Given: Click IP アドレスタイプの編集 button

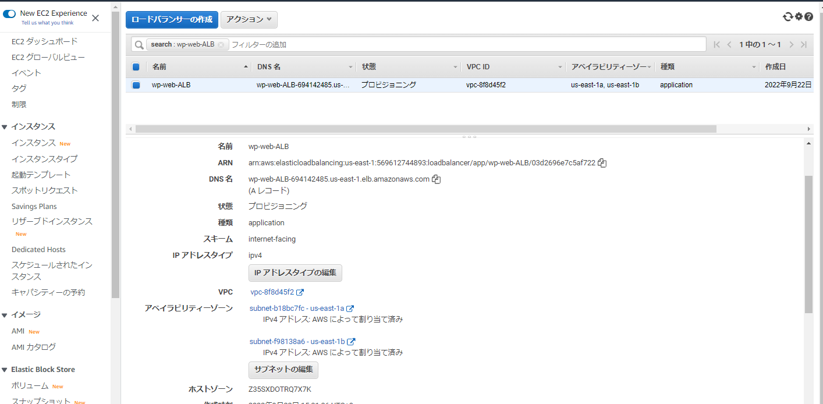Looking at the screenshot, I should (x=295, y=273).
